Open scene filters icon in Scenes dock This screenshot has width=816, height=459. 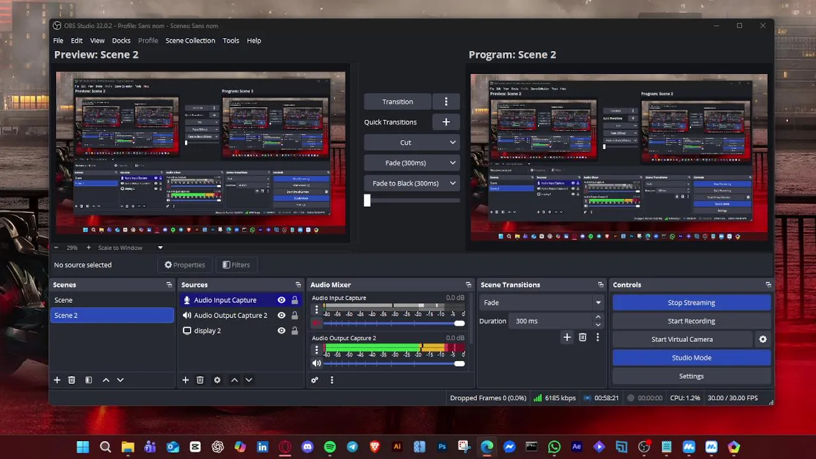(89, 380)
